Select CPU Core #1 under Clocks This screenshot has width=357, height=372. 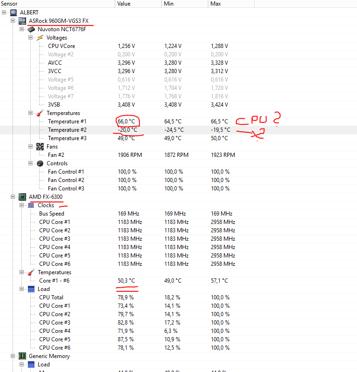pos(178,222)
